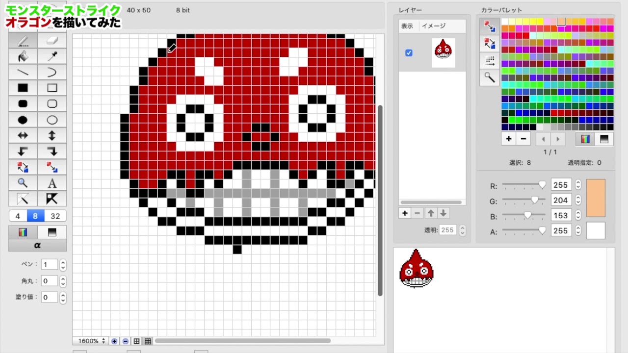The height and width of the screenshot is (353, 628).
Task: Click palette sort dotted-arrow icon
Action: [490, 61]
